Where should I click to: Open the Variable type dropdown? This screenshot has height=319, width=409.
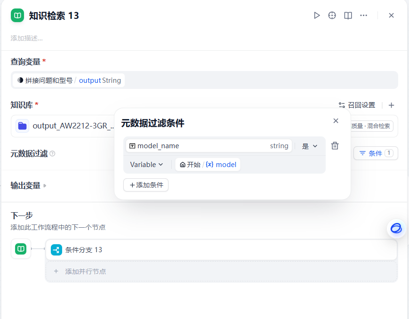pos(147,164)
